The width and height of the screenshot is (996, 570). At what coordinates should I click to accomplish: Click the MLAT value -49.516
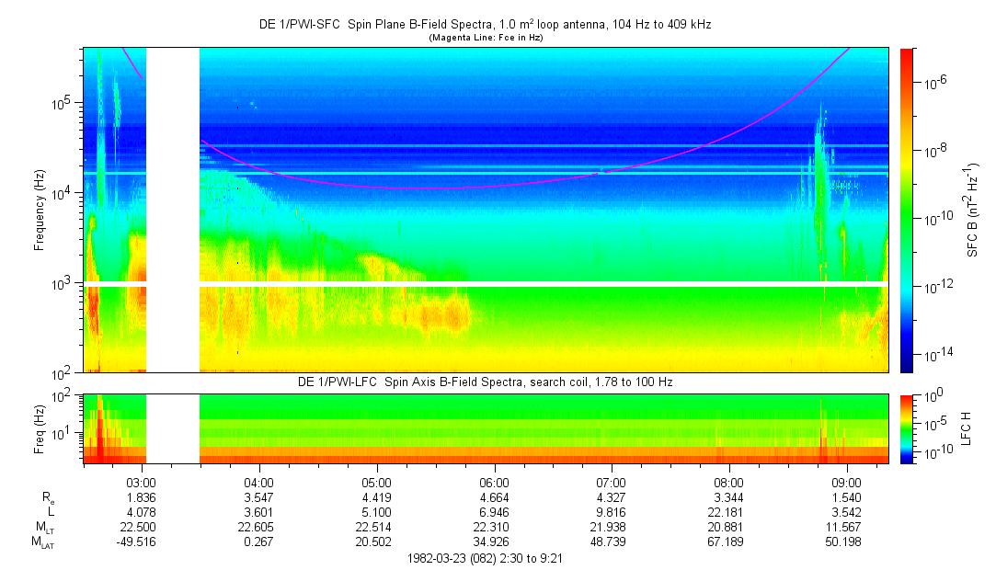point(142,542)
